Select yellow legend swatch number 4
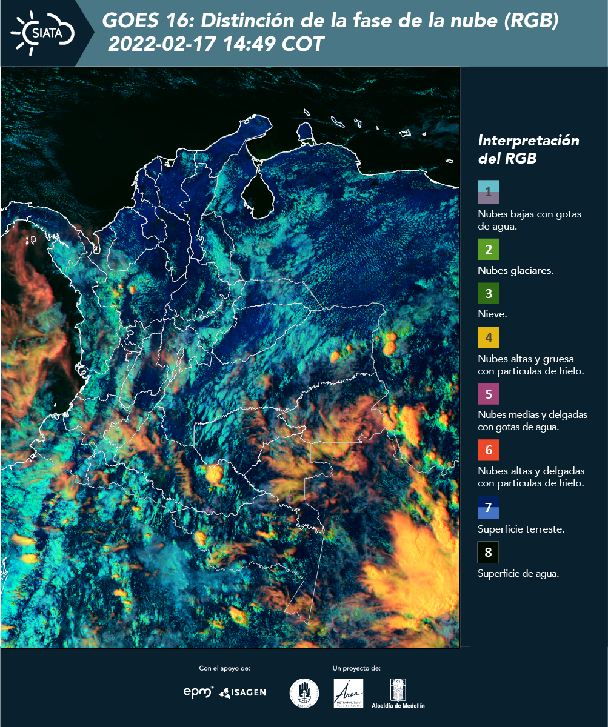The height and width of the screenshot is (727, 608). (x=488, y=337)
